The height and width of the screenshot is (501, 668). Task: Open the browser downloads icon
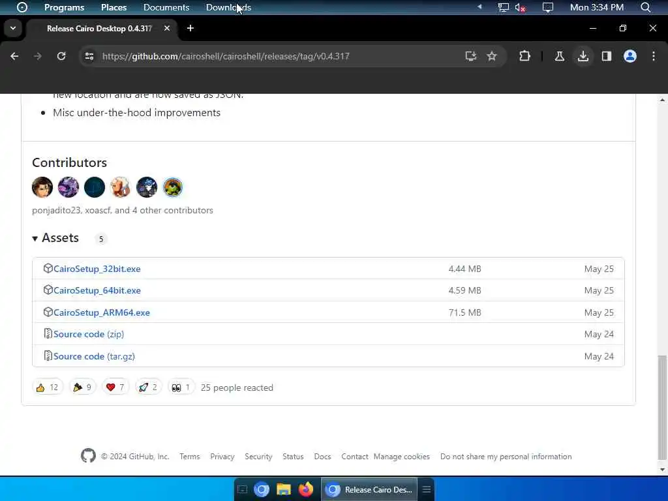pyautogui.click(x=583, y=56)
